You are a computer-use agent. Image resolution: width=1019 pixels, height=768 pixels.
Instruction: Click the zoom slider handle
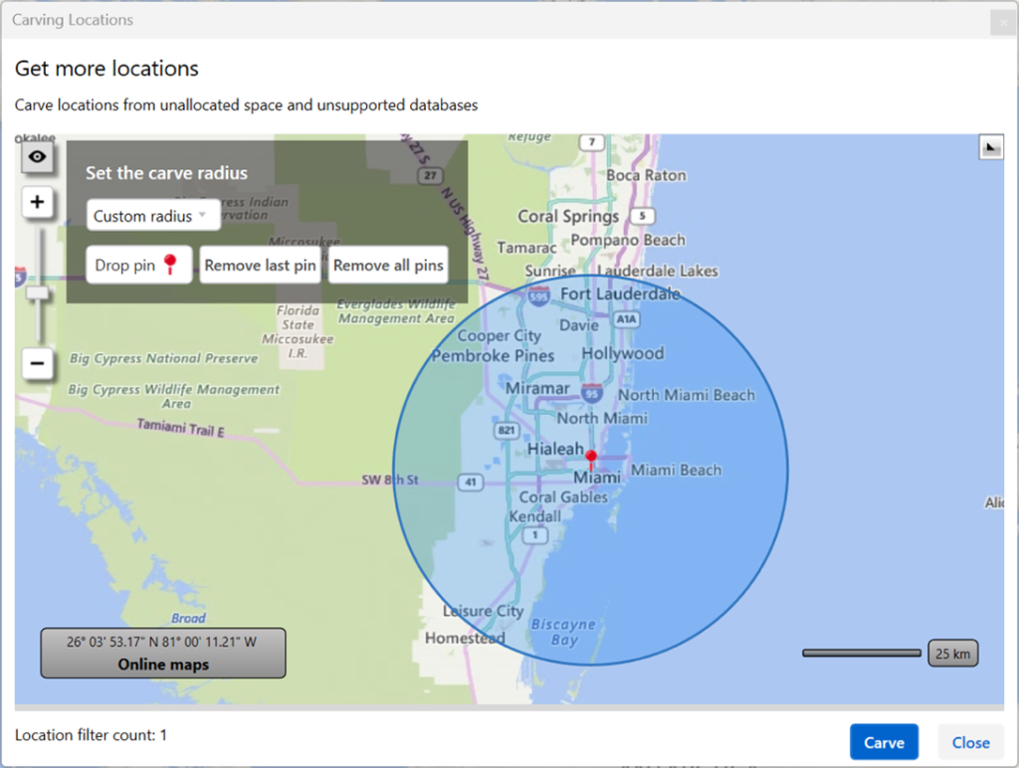click(37, 293)
